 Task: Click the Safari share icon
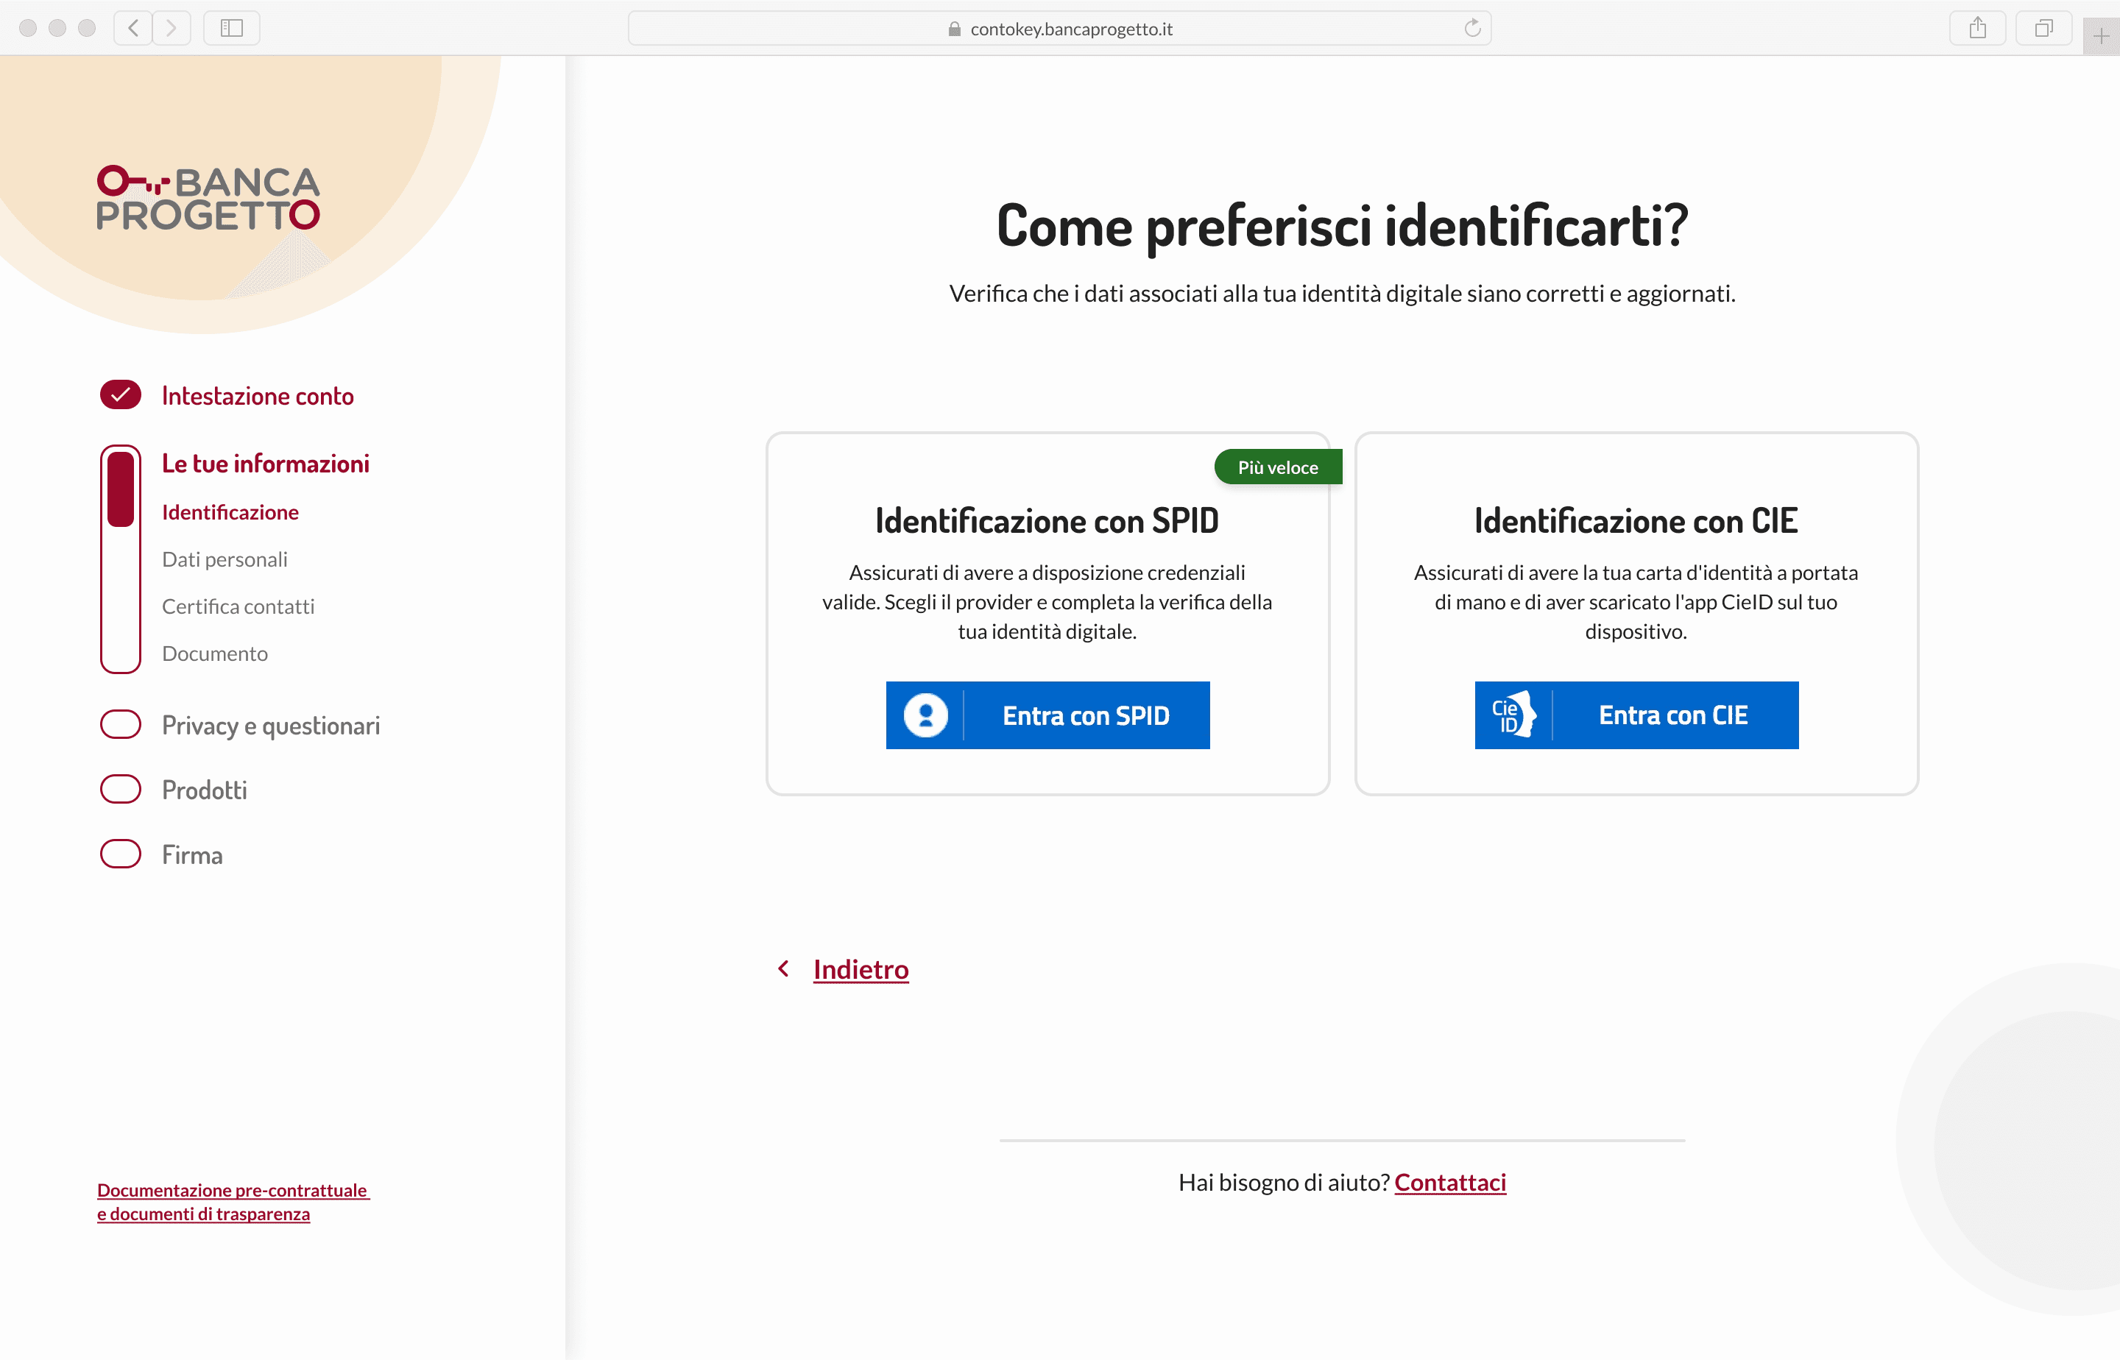pyautogui.click(x=1977, y=28)
